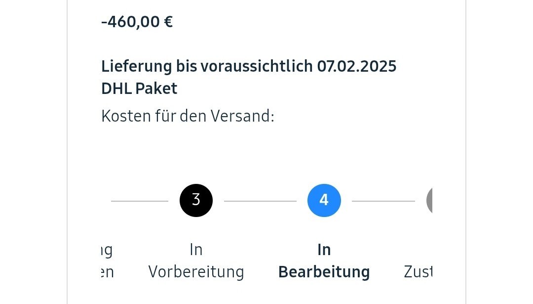Click the progress line left of step 3
This screenshot has width=533, height=304.
(140, 201)
